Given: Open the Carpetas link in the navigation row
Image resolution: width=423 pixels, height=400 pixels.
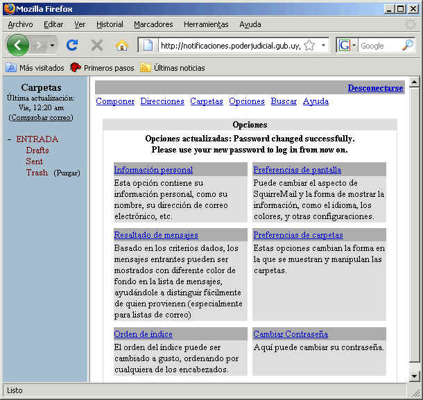Looking at the screenshot, I should click(x=207, y=101).
